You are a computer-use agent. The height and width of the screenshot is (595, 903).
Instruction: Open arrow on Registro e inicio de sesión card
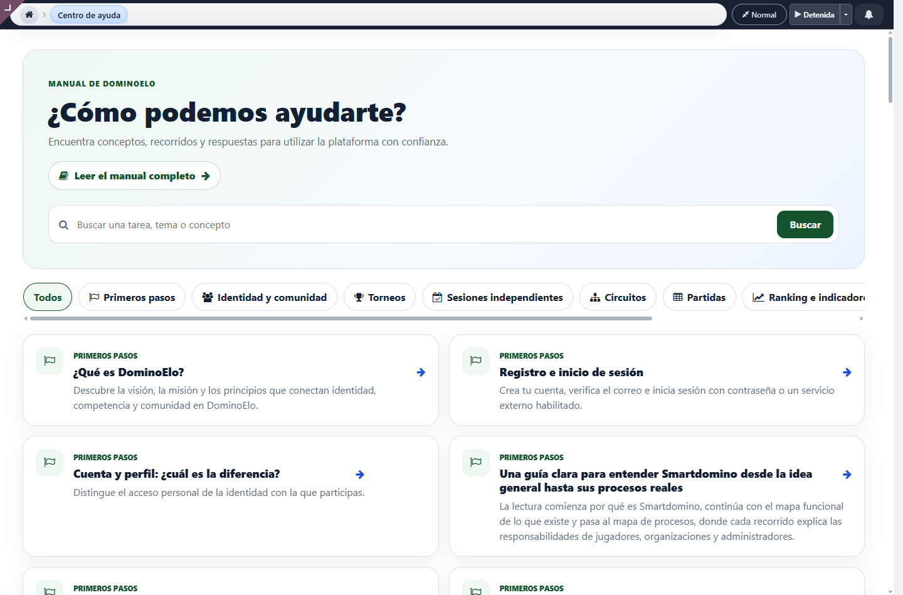point(847,372)
